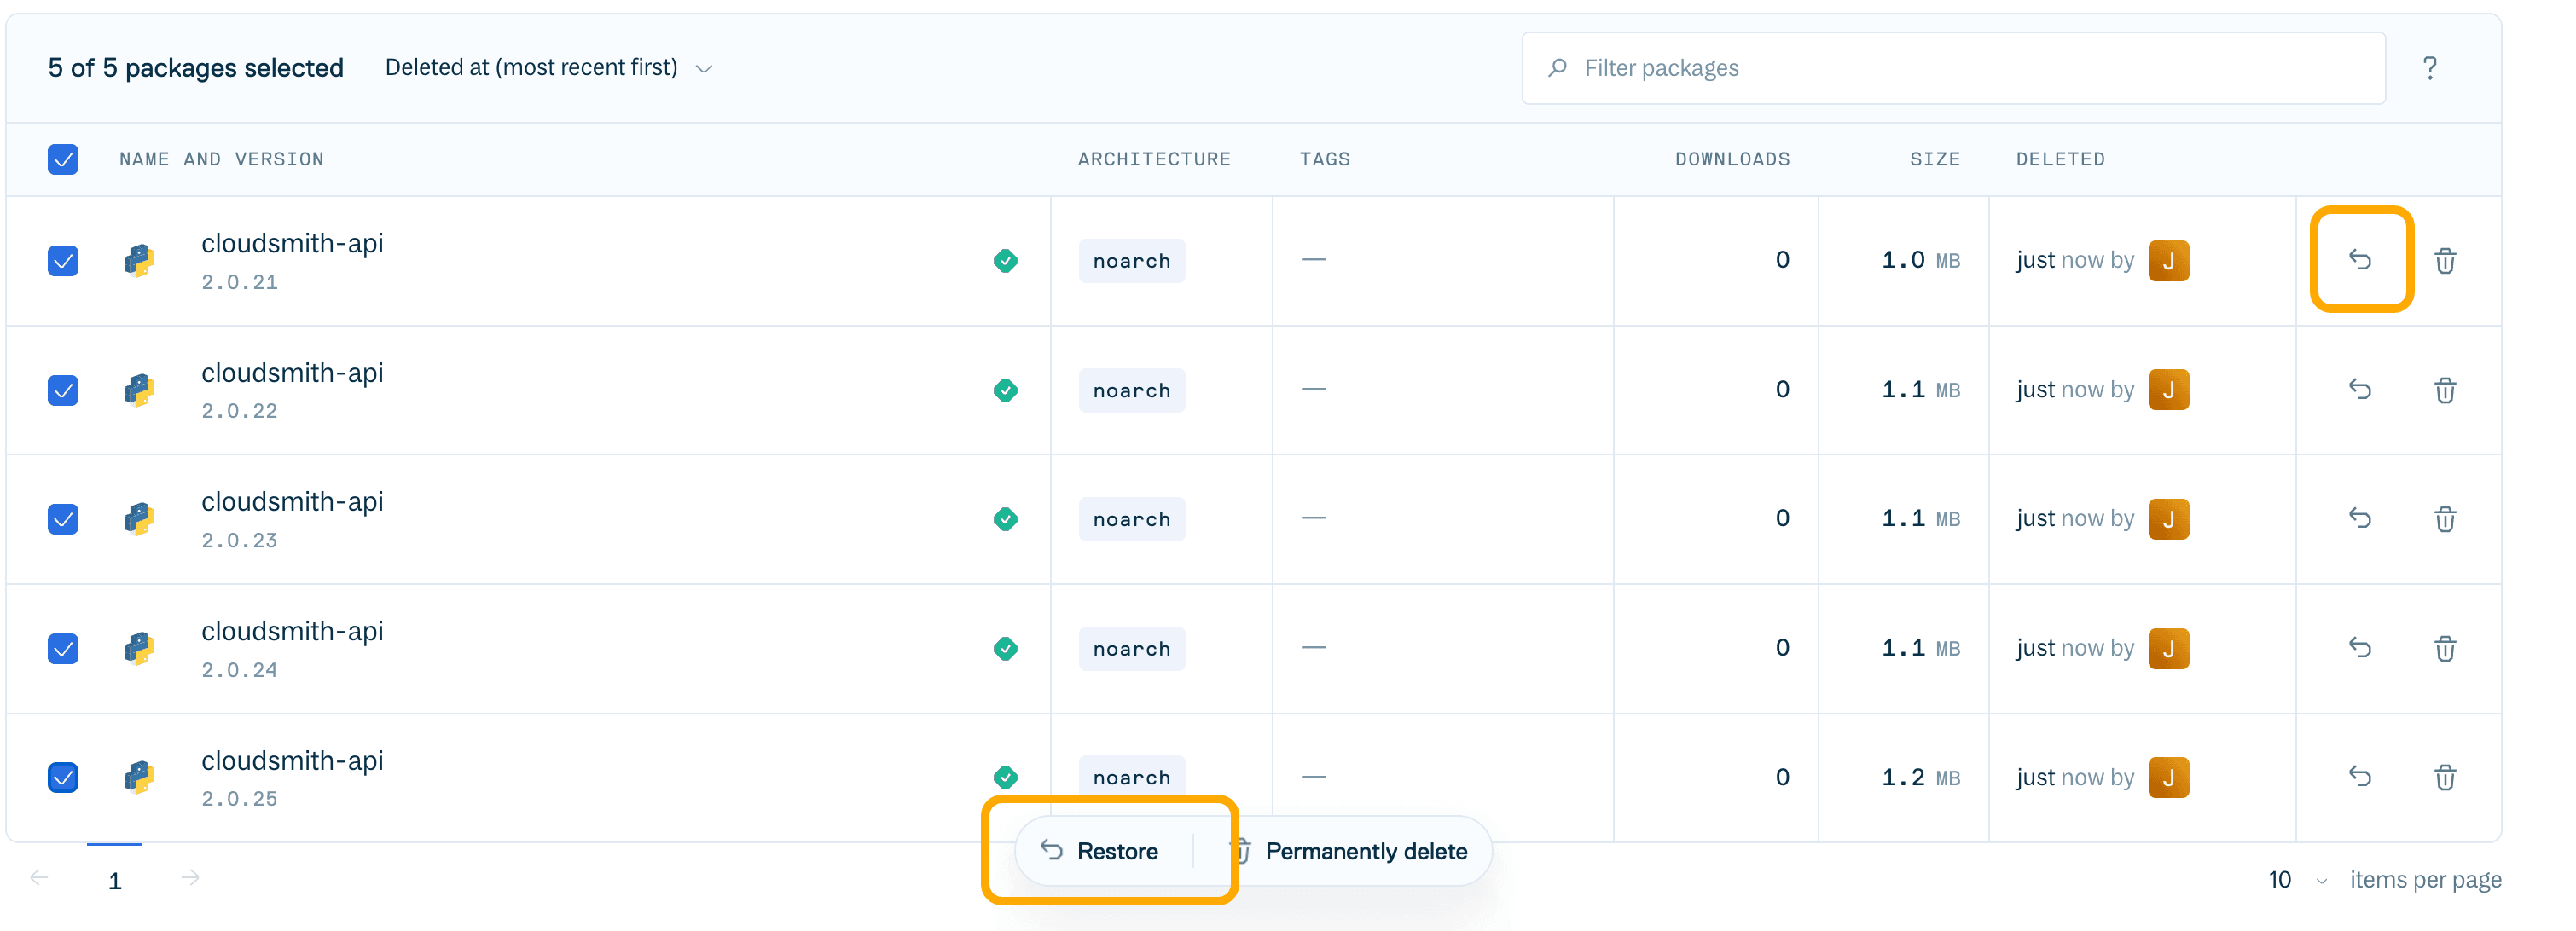
Task: Uncheck the select-all packages checkbox
Action: (63, 159)
